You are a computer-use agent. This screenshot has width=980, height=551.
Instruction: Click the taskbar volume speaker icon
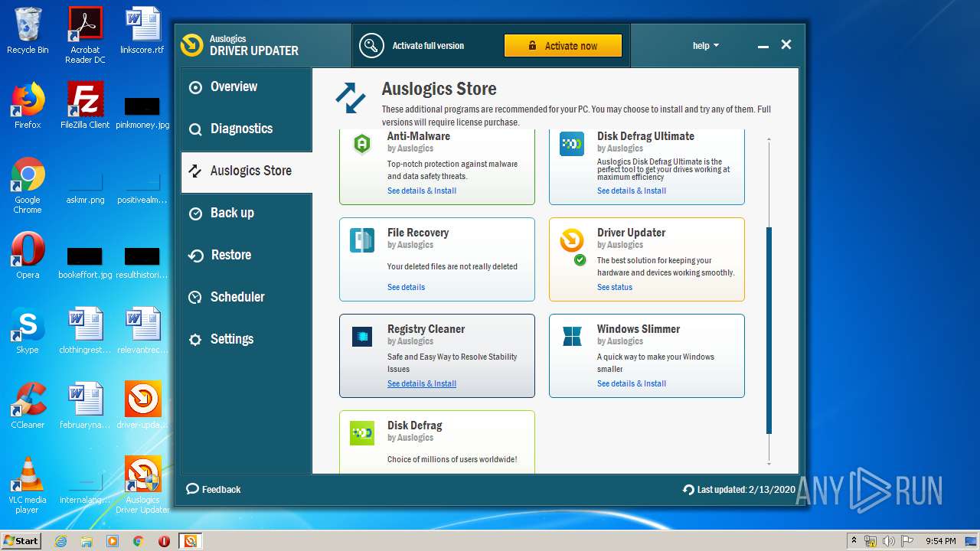click(x=889, y=541)
